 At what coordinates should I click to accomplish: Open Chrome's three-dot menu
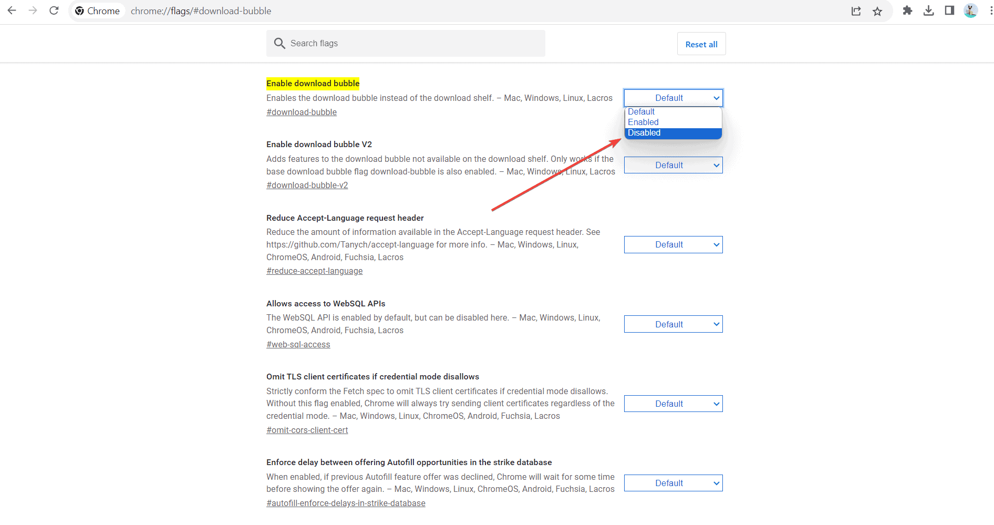(x=990, y=11)
